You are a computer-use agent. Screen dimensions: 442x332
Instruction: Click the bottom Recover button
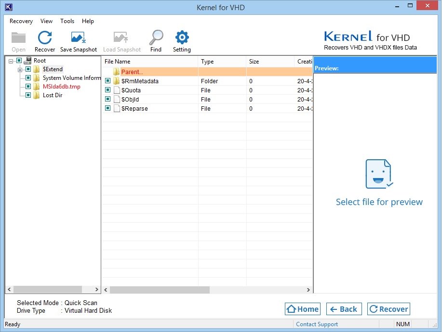pyautogui.click(x=388, y=309)
